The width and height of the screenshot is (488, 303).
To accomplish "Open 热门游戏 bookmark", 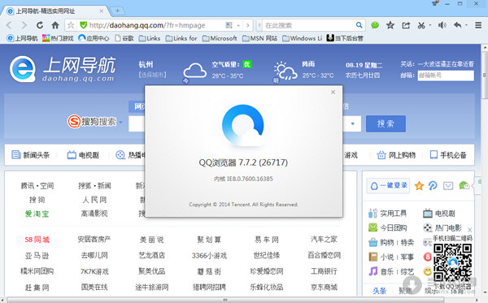I will 58,38.
